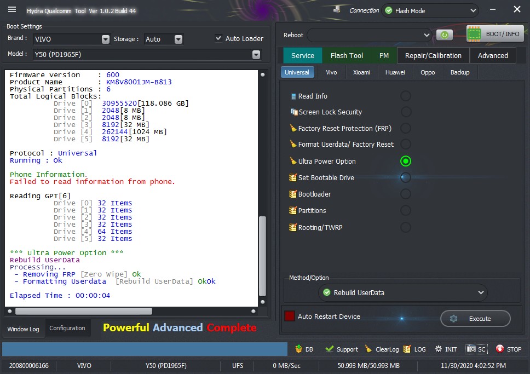Click the Execute button
The width and height of the screenshot is (530, 374).
point(475,319)
